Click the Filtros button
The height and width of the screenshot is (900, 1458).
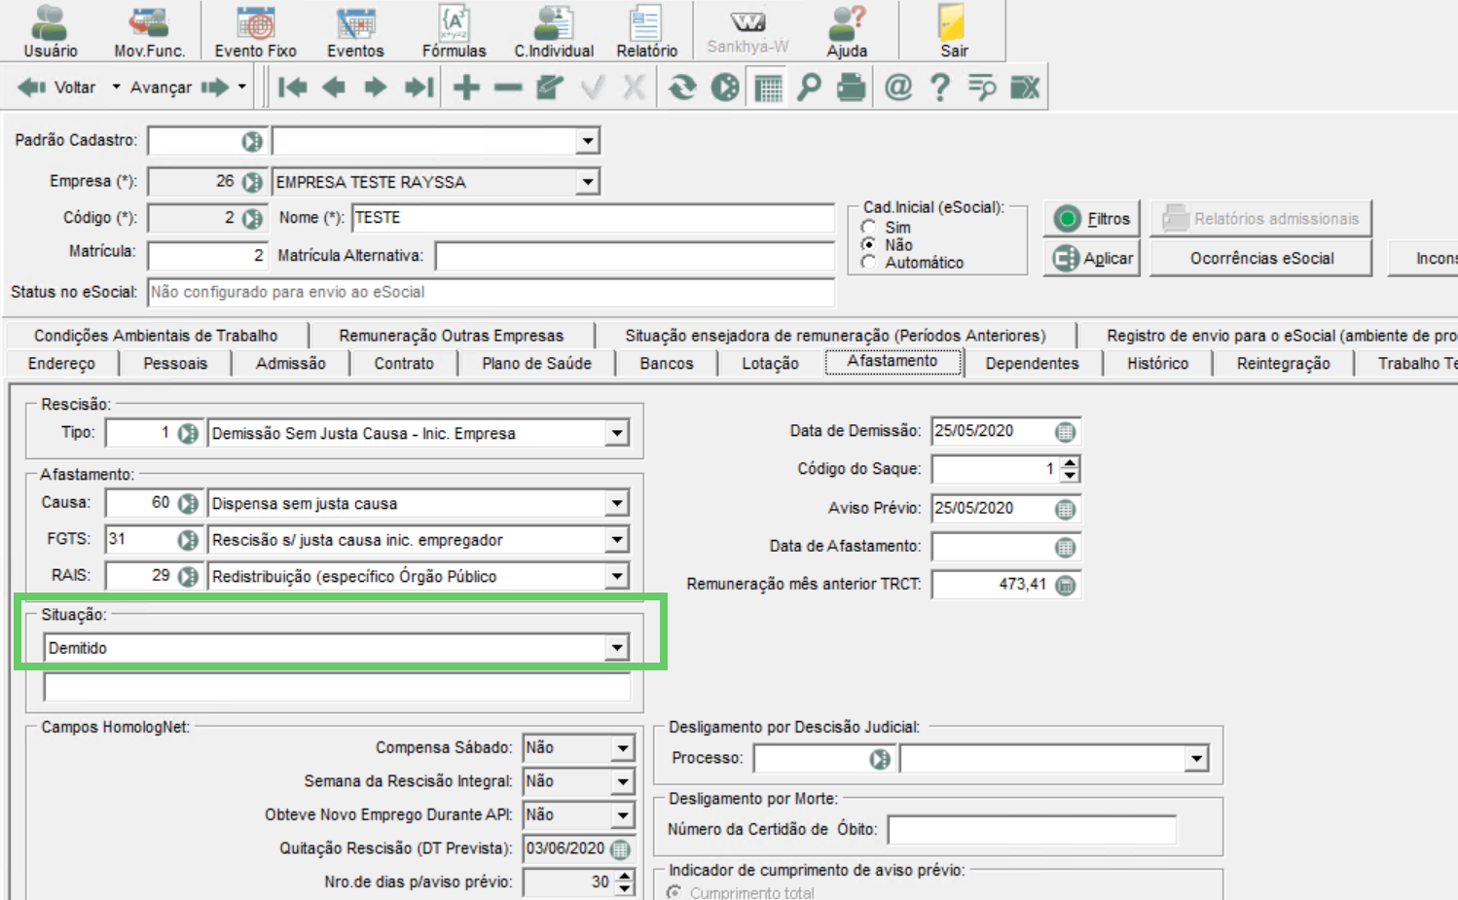coord(1091,219)
